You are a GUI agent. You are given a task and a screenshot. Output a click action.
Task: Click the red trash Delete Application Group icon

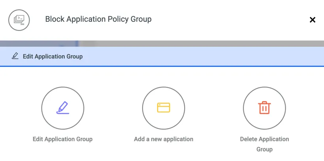(x=264, y=108)
